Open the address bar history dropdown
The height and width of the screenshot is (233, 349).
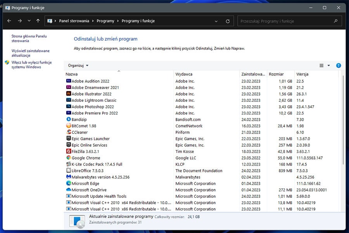[216, 21]
